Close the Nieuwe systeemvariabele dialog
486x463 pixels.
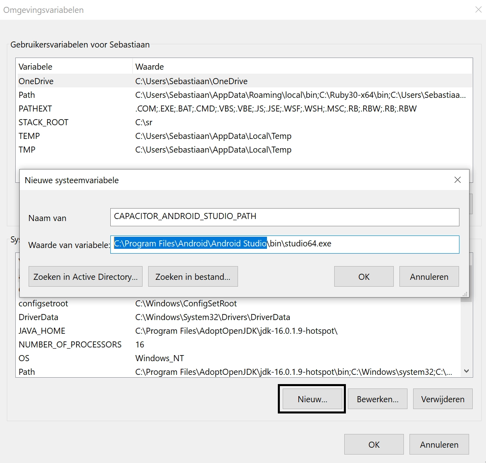pyautogui.click(x=457, y=180)
